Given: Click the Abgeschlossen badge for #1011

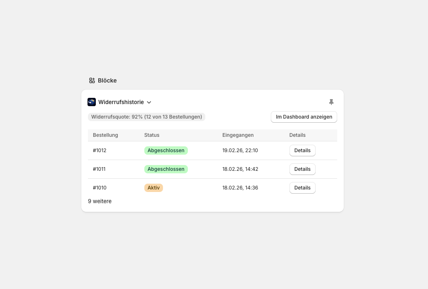Looking at the screenshot, I should 166,169.
